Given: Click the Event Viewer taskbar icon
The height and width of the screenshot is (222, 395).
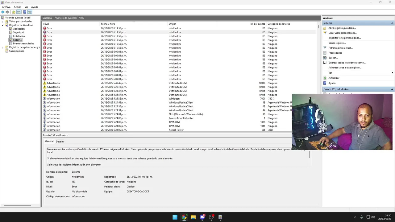Looking at the screenshot, I should (220, 217).
